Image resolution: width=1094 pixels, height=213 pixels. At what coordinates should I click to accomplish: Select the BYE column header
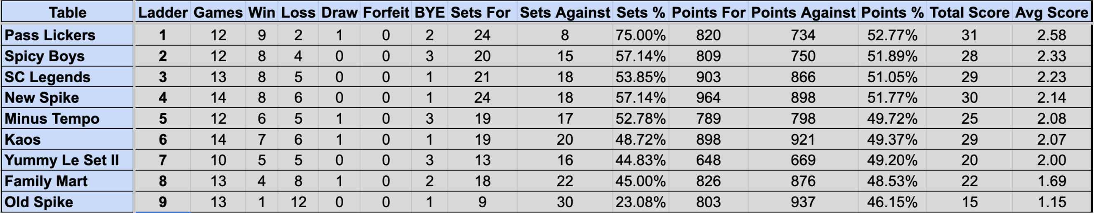click(429, 12)
